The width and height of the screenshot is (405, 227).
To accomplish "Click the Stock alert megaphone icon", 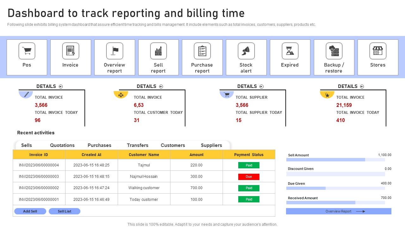I will 246,51.
